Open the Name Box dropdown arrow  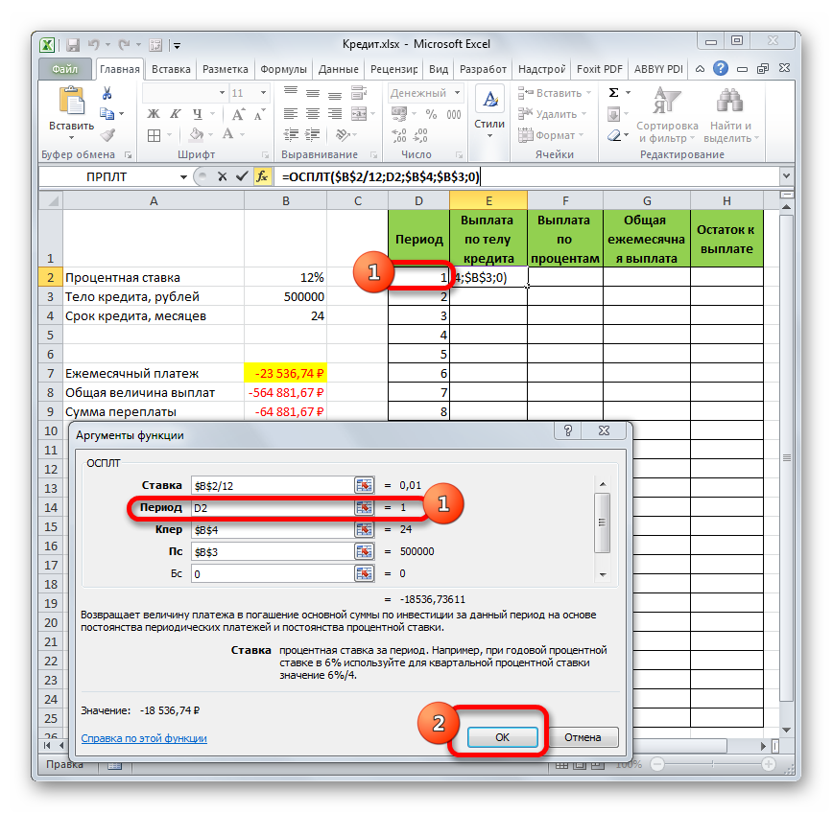(184, 176)
